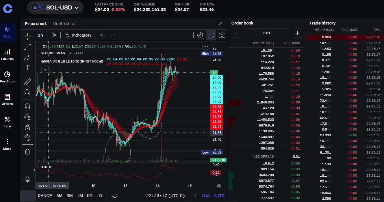Viewport: 384px width, 202px height.
Task: Open the 1h timeframe selector
Action: point(40,35)
